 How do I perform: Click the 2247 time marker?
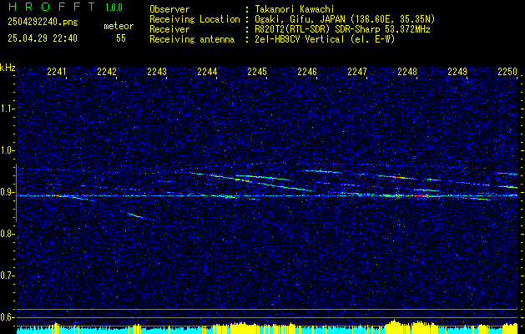357,71
